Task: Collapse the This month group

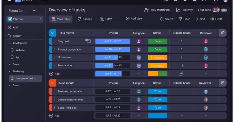Action: point(52,33)
